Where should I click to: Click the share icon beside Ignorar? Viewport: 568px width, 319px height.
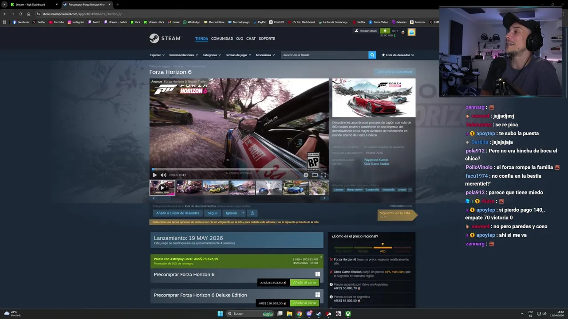pyautogui.click(x=252, y=213)
